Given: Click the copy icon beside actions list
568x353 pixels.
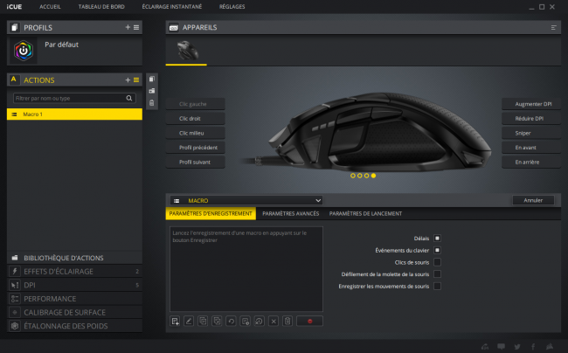Looking at the screenshot, I should [152, 79].
